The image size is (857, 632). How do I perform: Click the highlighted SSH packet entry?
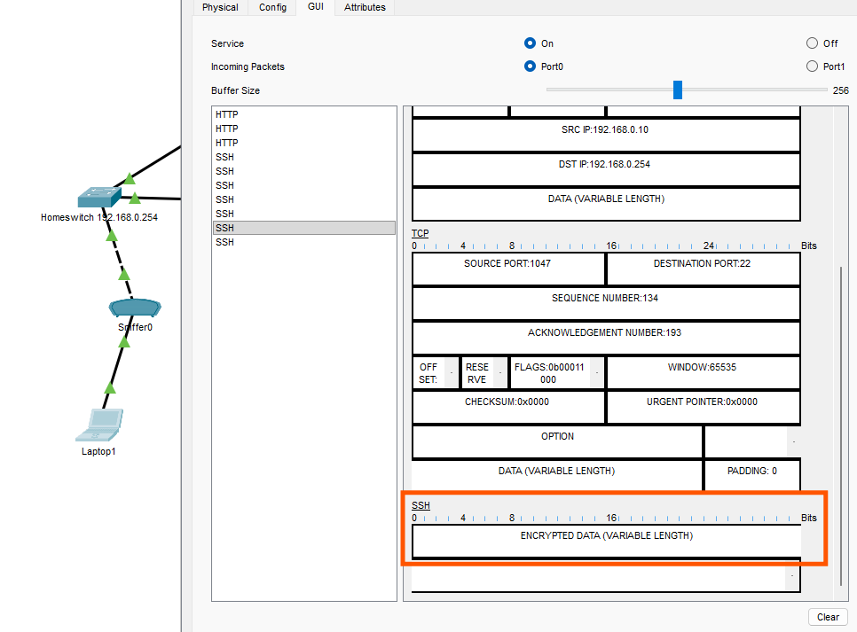pyautogui.click(x=225, y=228)
